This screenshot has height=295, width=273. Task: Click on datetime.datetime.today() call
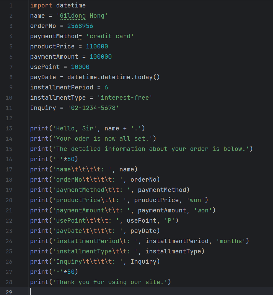[x=114, y=77]
